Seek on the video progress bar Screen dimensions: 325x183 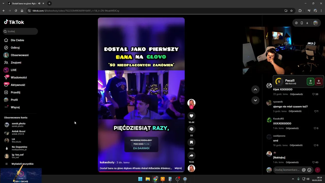point(141,172)
